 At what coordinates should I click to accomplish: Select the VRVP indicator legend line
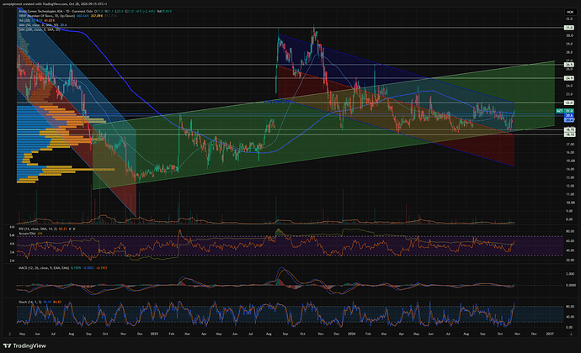pos(68,16)
